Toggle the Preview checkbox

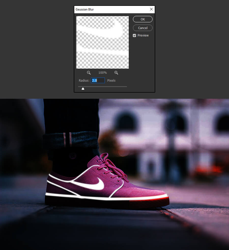click(134, 35)
